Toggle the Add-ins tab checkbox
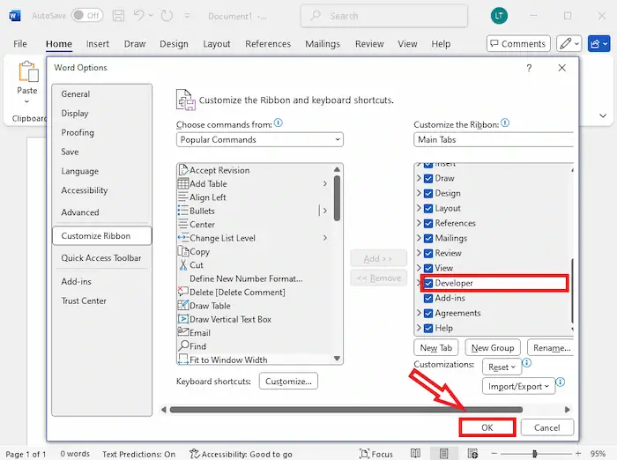The image size is (617, 460). point(428,299)
